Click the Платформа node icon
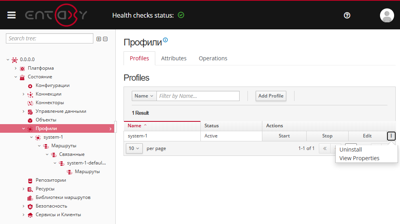 pos(22,69)
